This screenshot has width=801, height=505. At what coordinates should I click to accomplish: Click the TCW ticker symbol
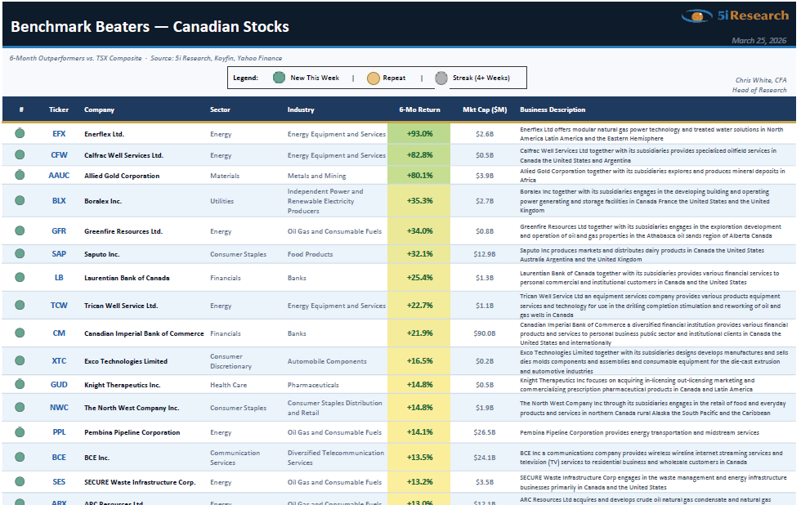(x=59, y=306)
